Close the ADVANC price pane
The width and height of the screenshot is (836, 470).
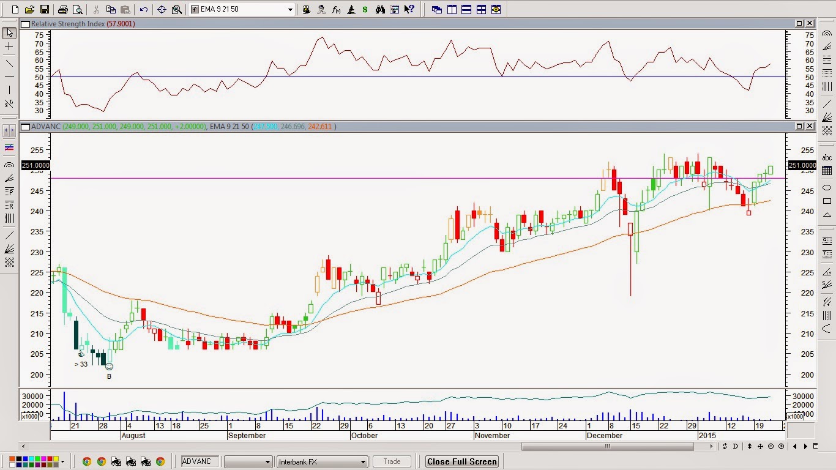coord(810,126)
